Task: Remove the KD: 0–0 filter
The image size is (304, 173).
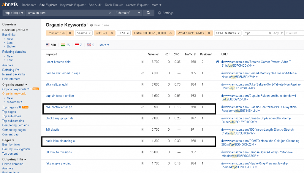Action: [112, 33]
